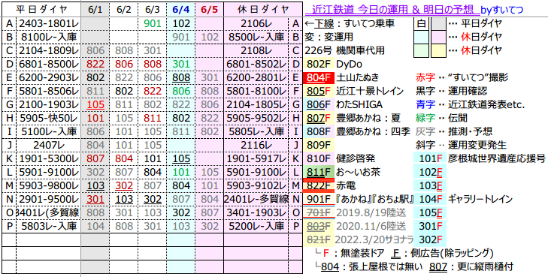Click underlined 808 in row E under 6/4

(x=181, y=78)
